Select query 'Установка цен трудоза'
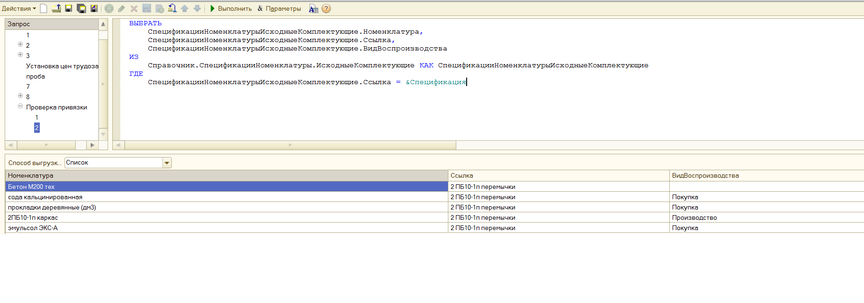 [62, 66]
